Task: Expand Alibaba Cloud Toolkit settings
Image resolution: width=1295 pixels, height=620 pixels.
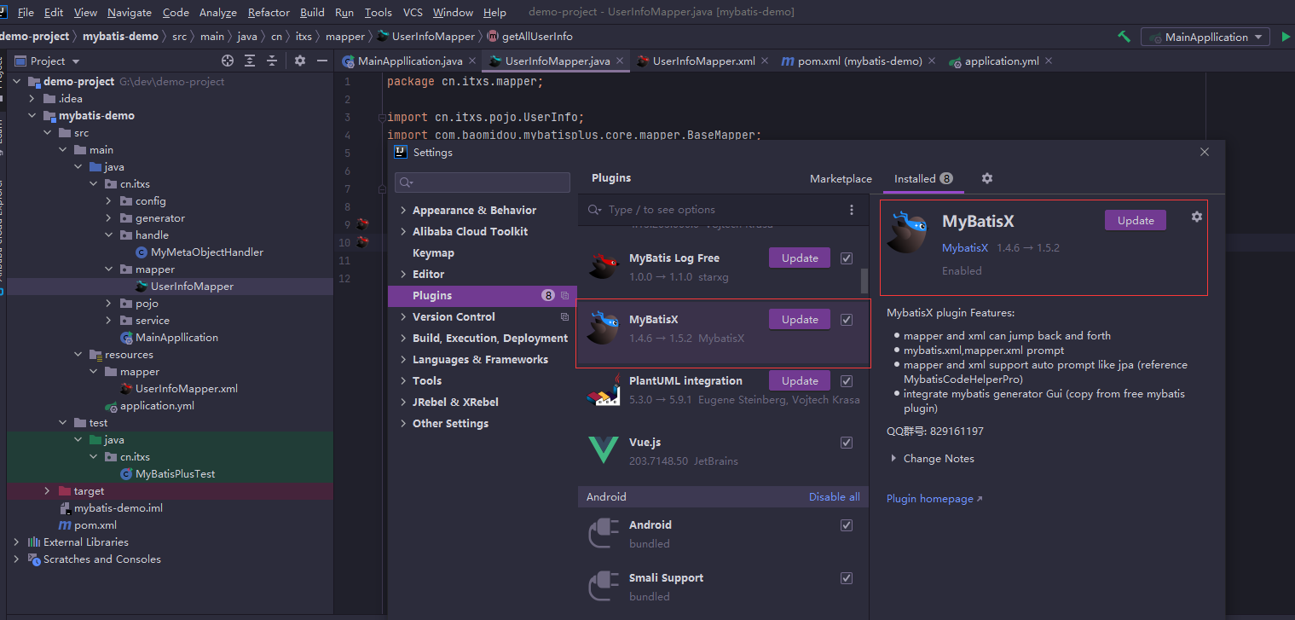Action: click(x=403, y=231)
